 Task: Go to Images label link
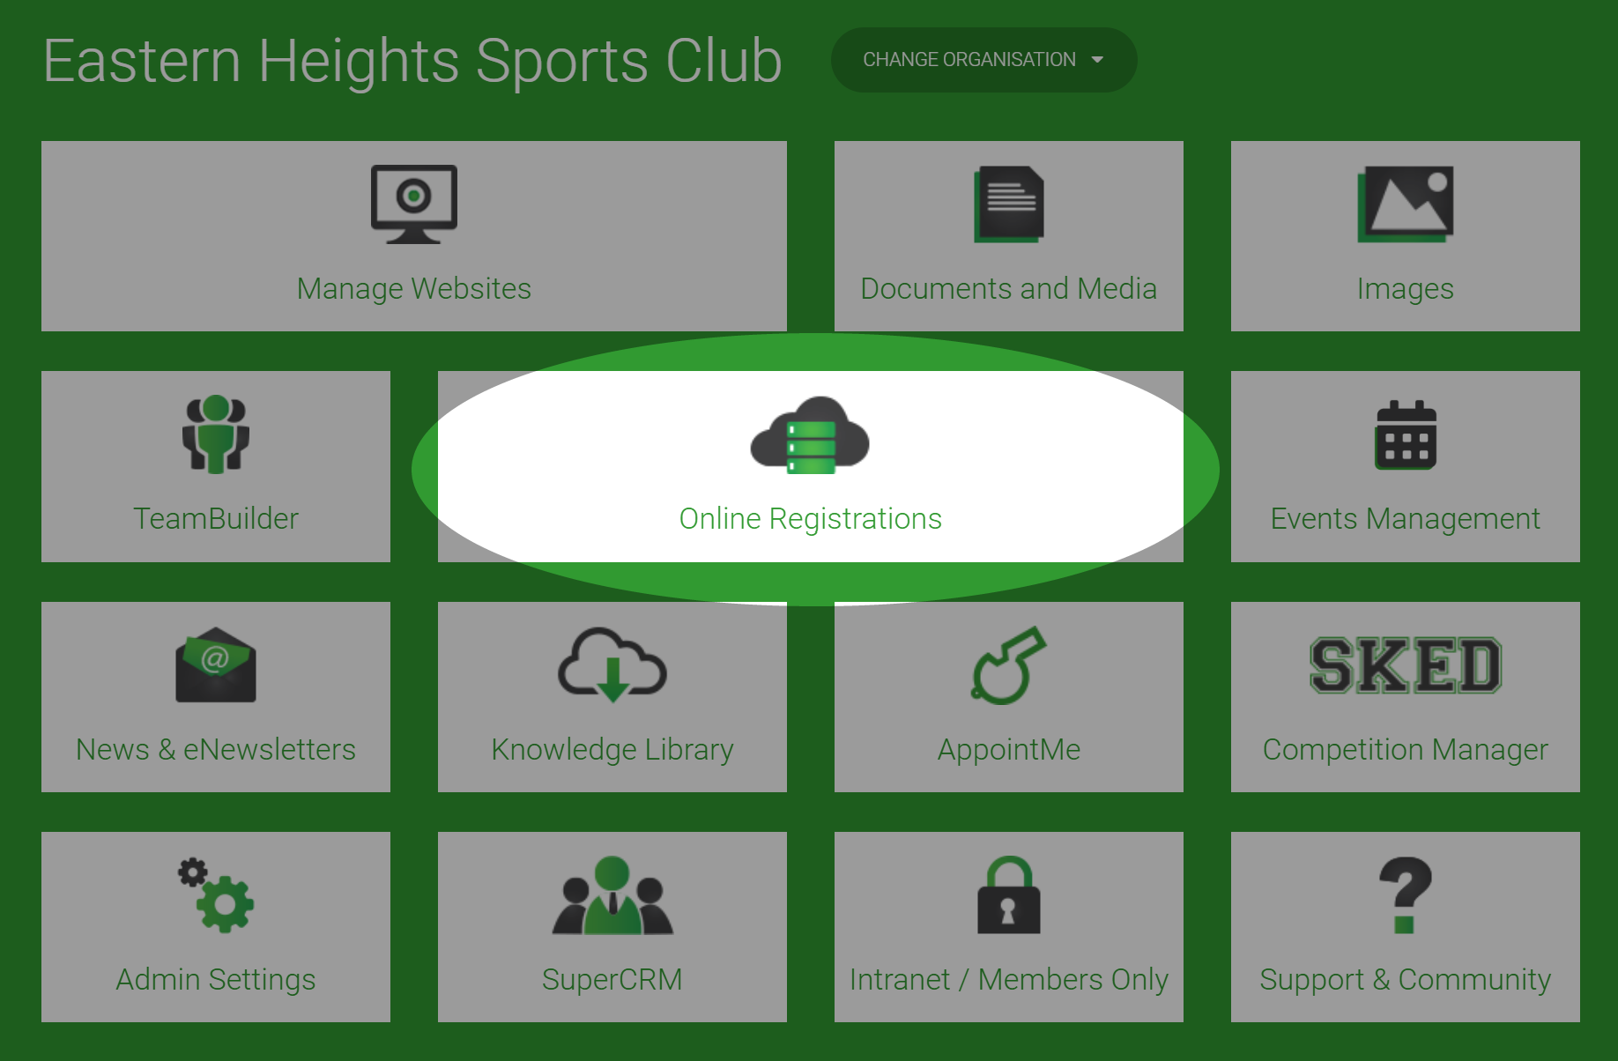coord(1406,290)
